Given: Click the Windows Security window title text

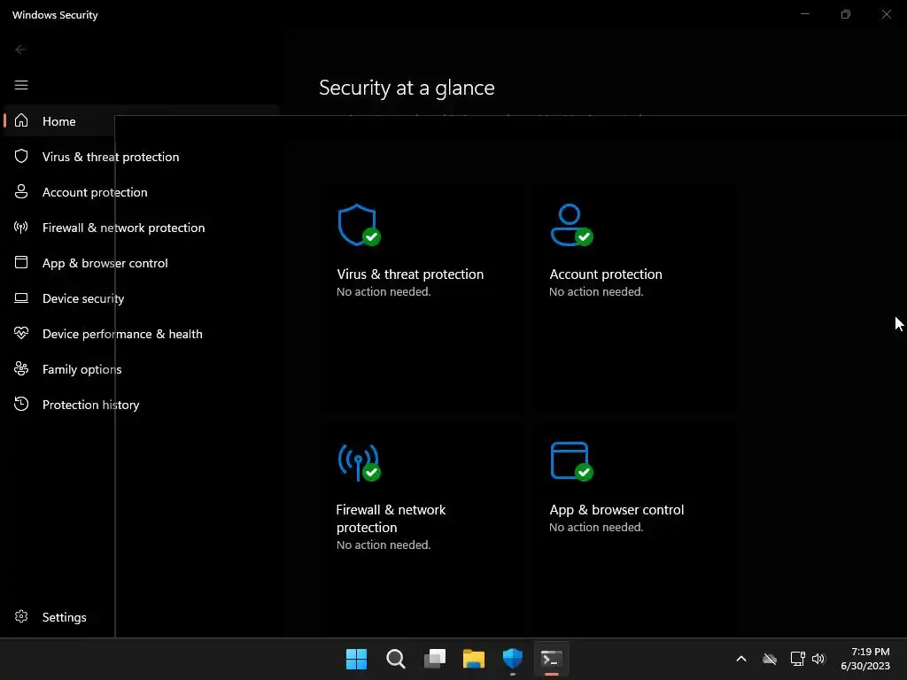Looking at the screenshot, I should tap(55, 15).
